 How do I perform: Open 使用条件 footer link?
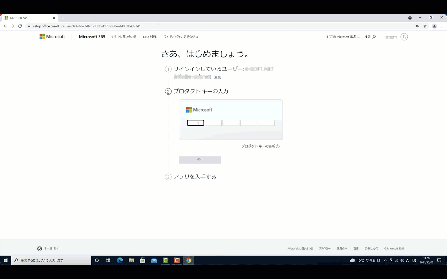(x=342, y=249)
